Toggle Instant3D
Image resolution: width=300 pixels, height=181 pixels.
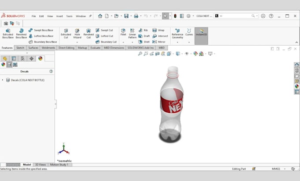(201, 36)
